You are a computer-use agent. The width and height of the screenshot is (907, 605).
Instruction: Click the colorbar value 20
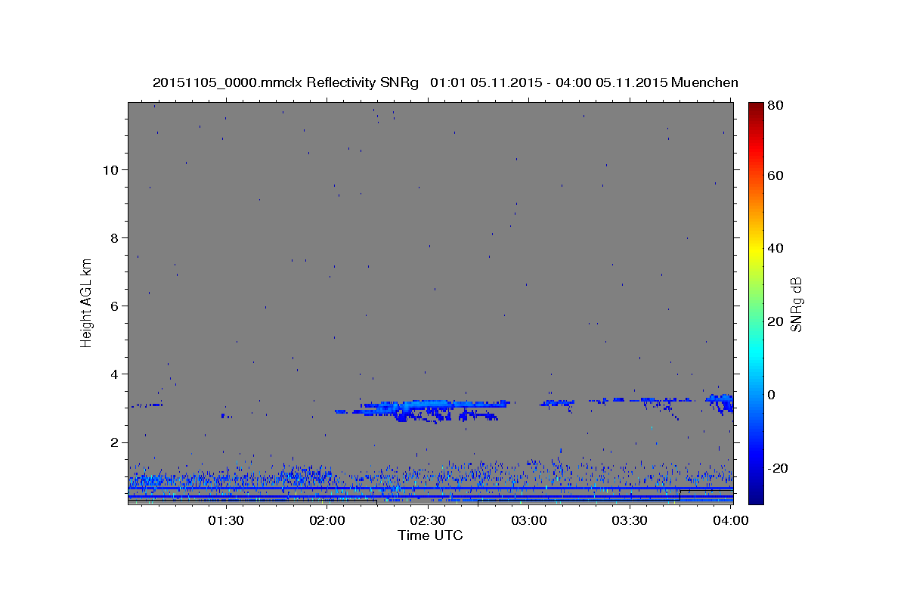(x=775, y=321)
